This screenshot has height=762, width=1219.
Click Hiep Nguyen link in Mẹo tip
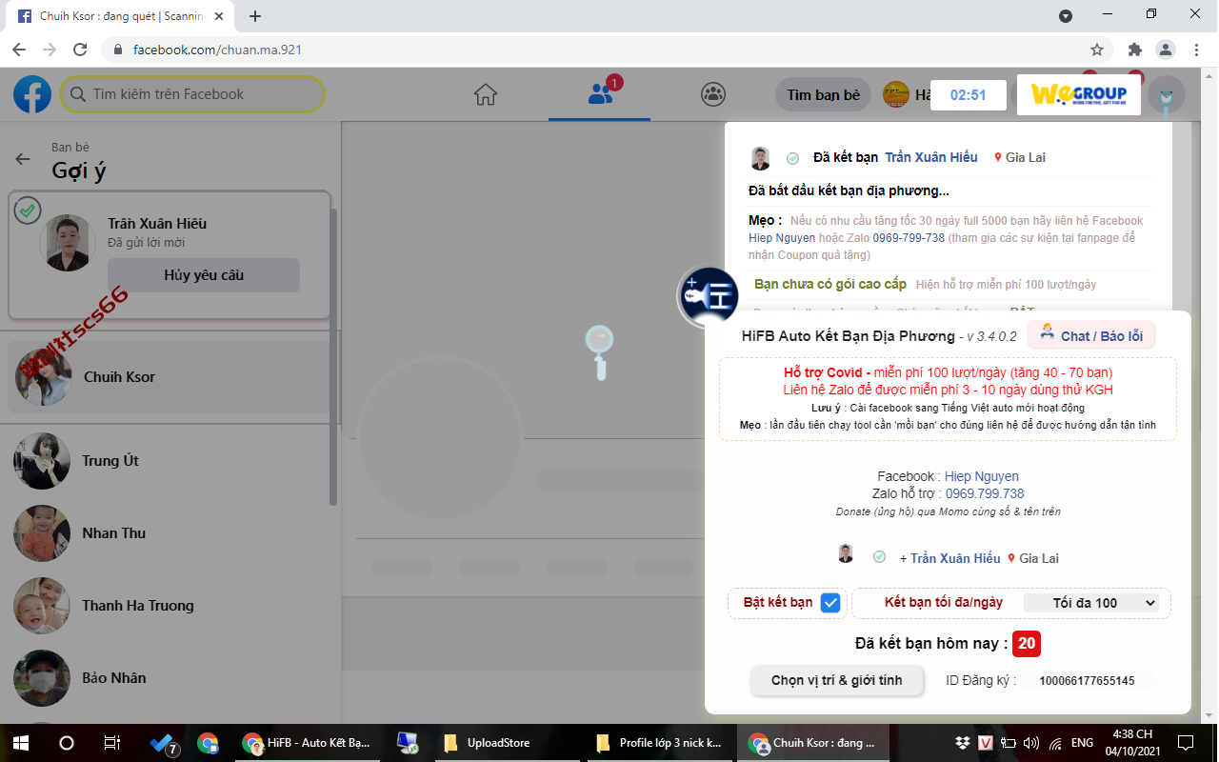point(782,238)
